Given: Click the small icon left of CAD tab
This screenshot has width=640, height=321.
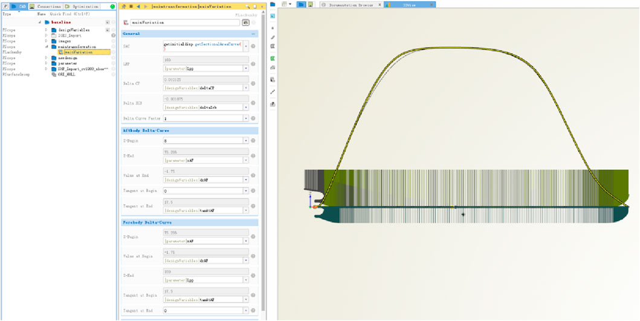Looking at the screenshot, I should click(5, 7).
